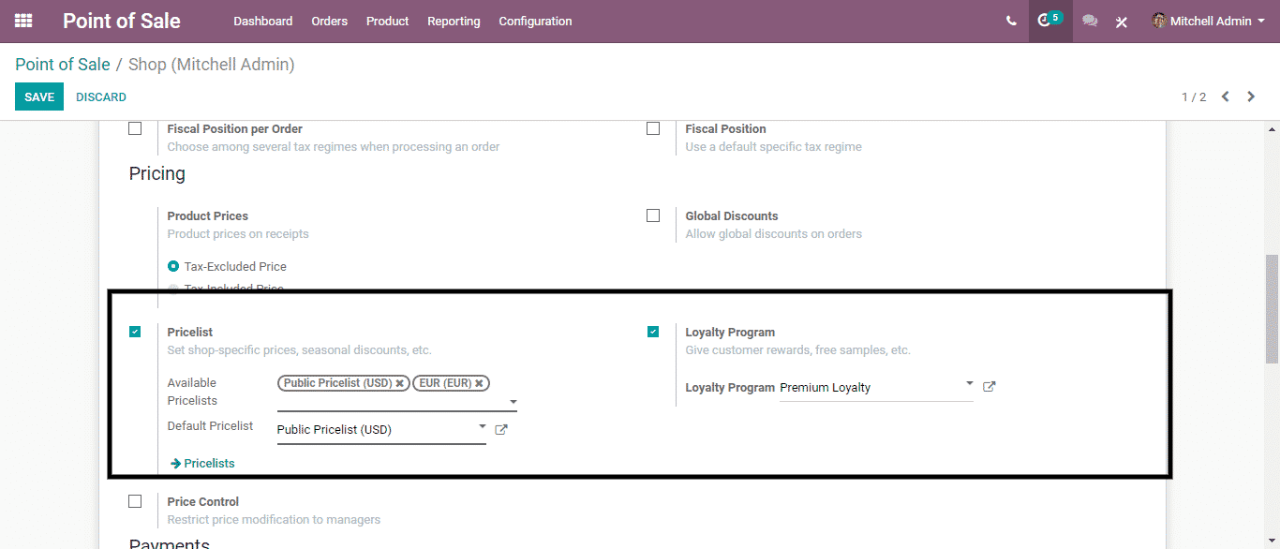Expand the Default Pricelist dropdown
Image resolution: width=1280 pixels, height=549 pixels.
482,427
